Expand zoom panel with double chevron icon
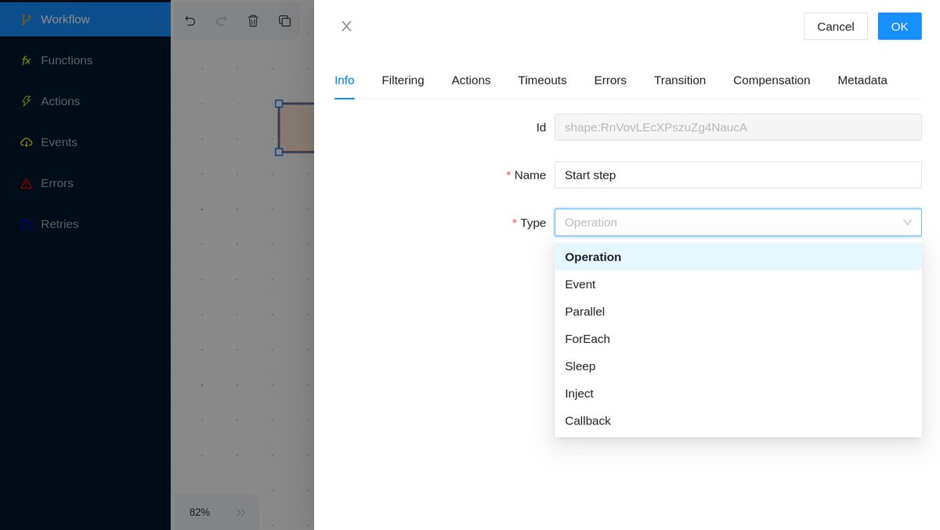 click(241, 512)
